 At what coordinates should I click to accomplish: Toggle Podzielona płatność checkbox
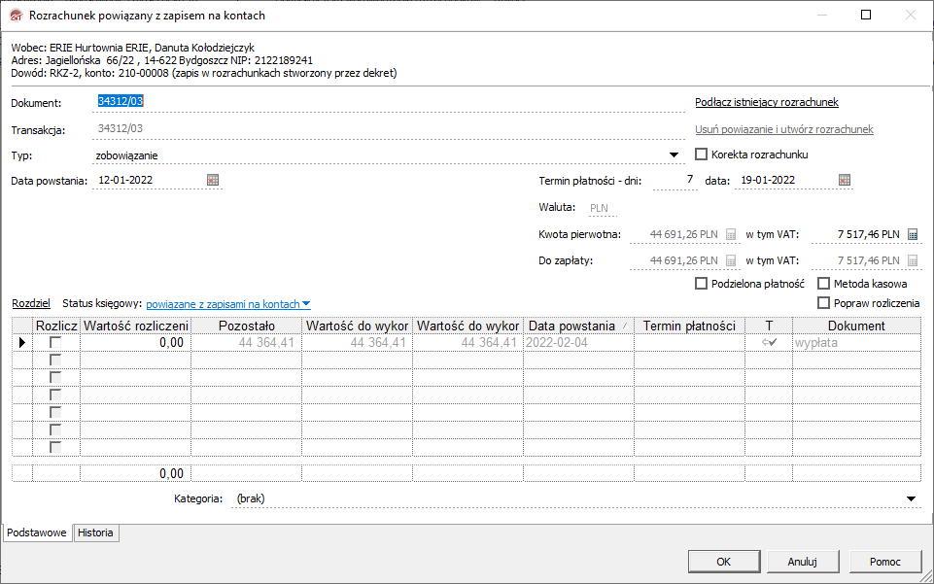click(701, 284)
